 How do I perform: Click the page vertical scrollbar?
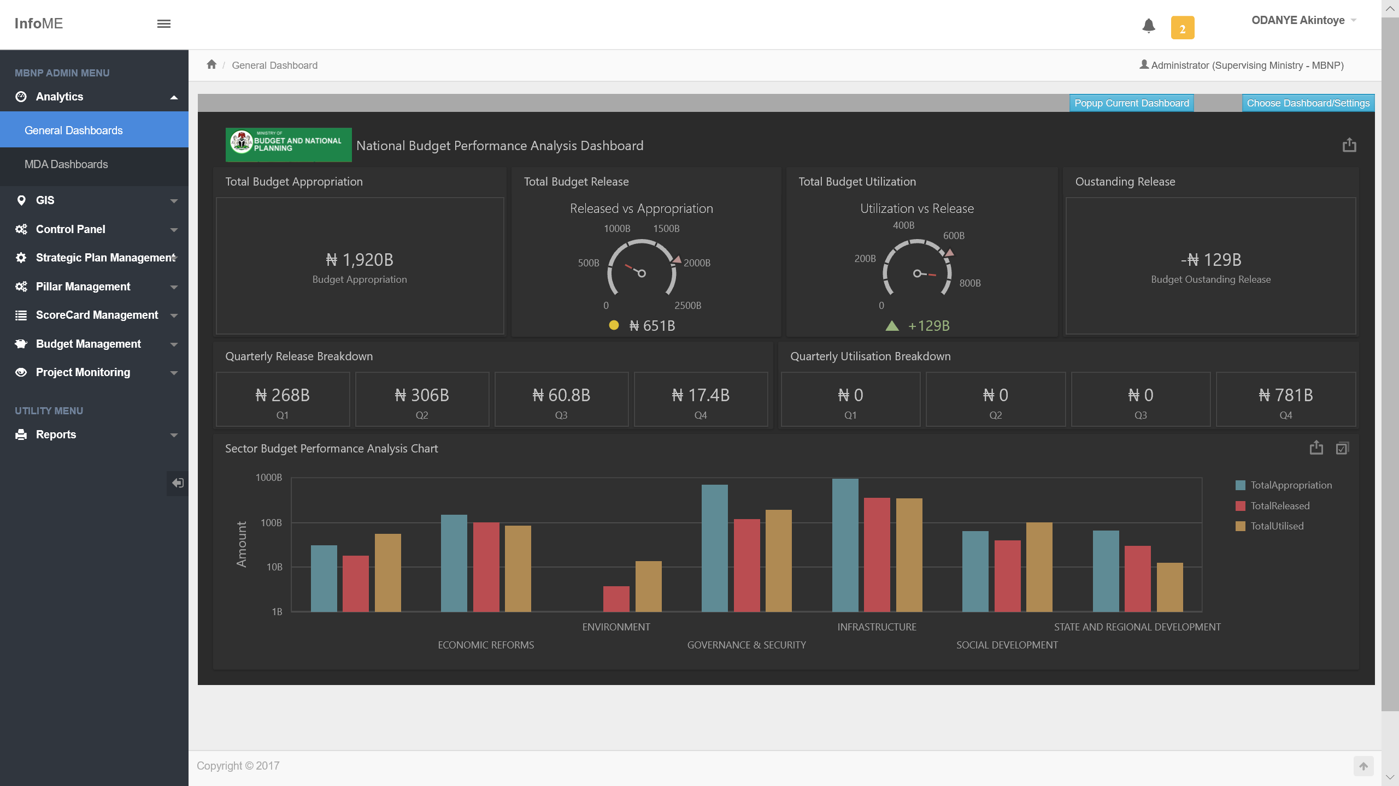(1390, 364)
